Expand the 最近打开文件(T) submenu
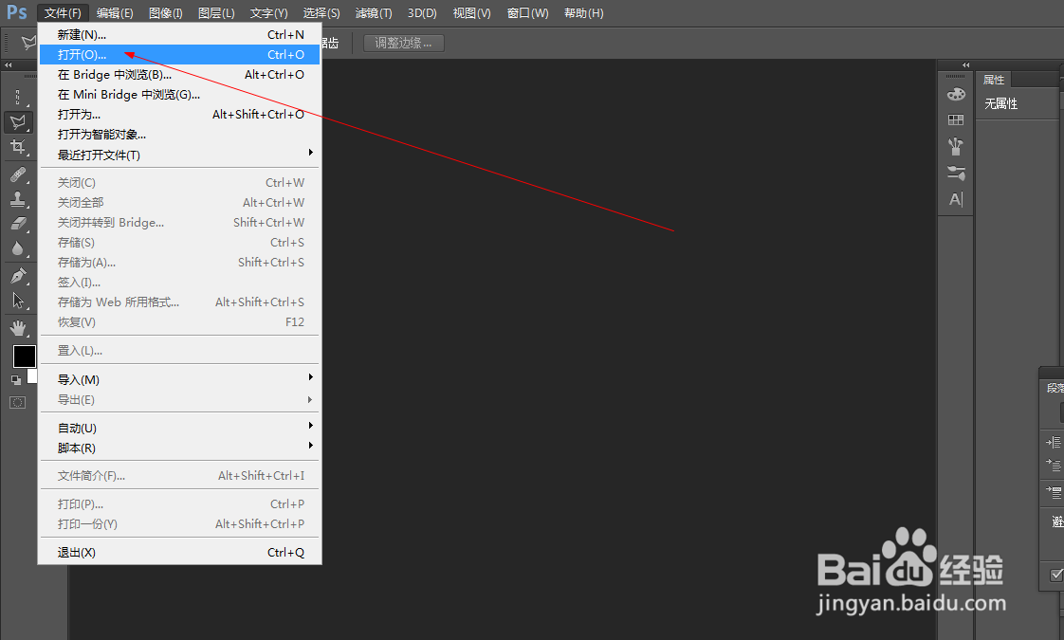The image size is (1064, 640). [x=180, y=155]
